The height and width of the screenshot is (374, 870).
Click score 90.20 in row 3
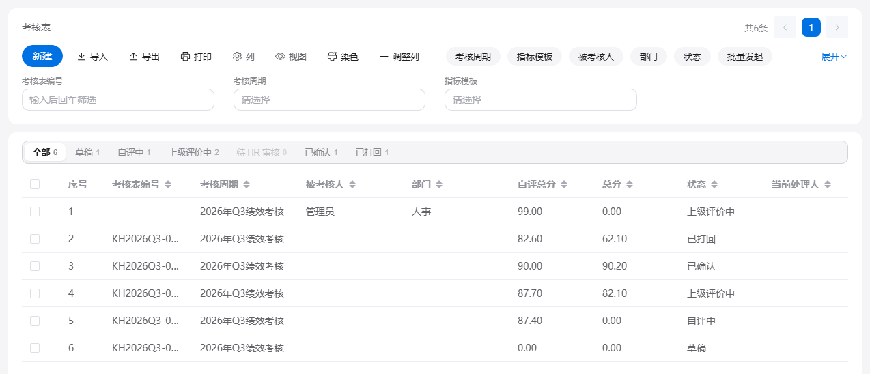615,266
